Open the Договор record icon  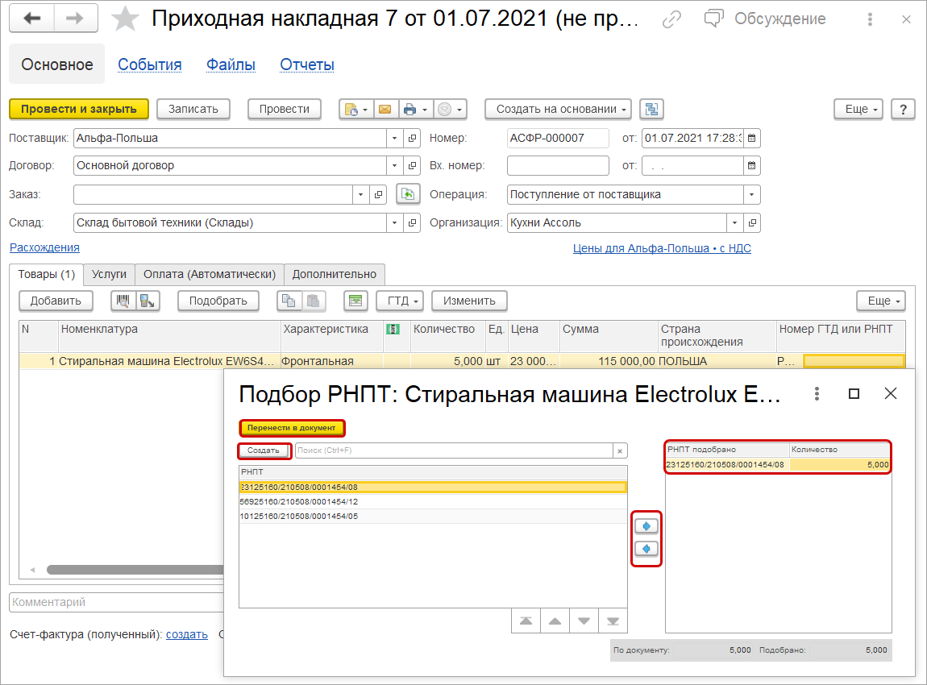pyautogui.click(x=412, y=165)
